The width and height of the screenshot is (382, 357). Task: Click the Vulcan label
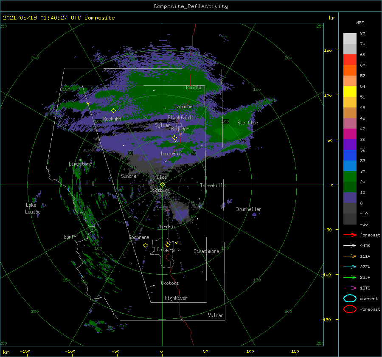point(216,315)
